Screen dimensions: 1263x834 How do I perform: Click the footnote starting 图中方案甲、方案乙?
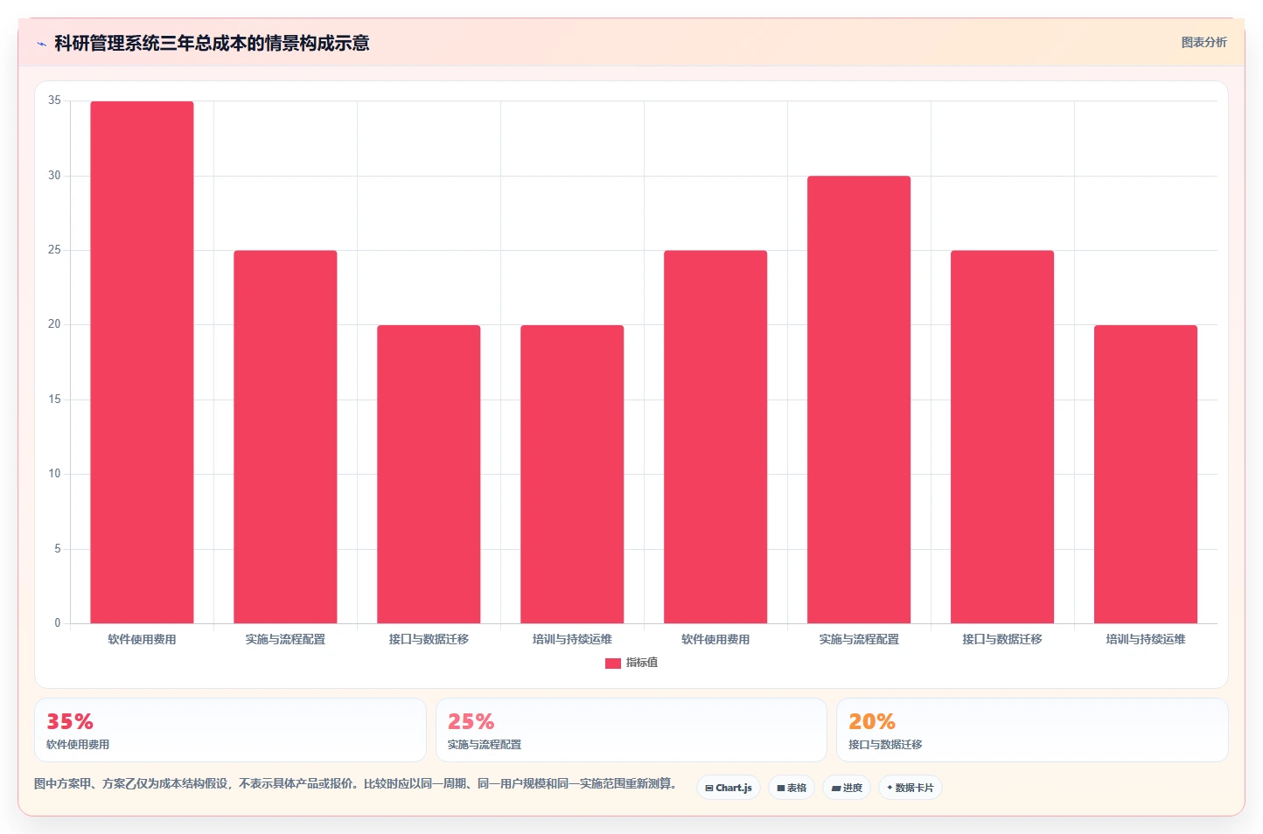357,783
